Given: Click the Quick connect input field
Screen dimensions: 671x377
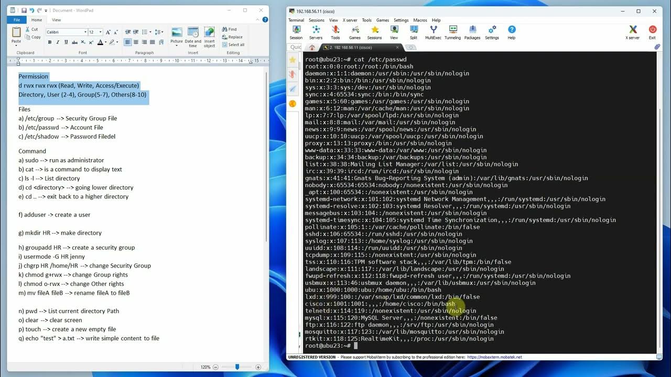Looking at the screenshot, I should pyautogui.click(x=296, y=47).
